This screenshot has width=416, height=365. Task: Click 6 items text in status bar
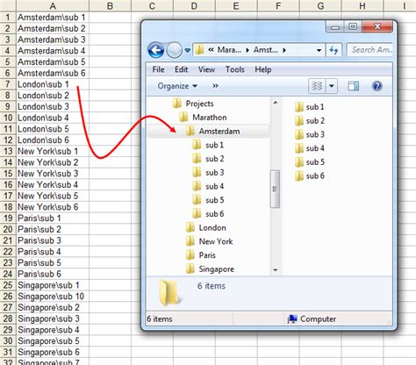(160, 318)
